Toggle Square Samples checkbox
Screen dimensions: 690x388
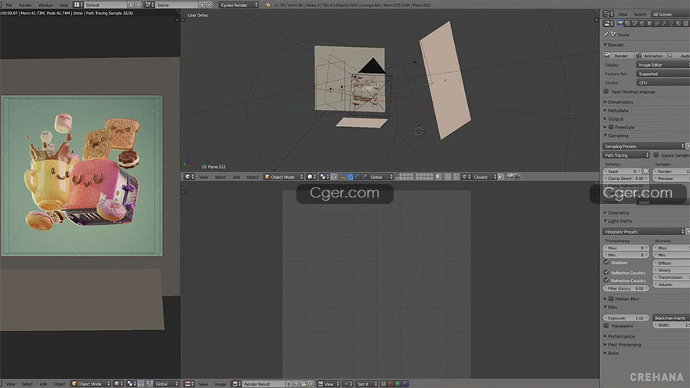pyautogui.click(x=656, y=155)
